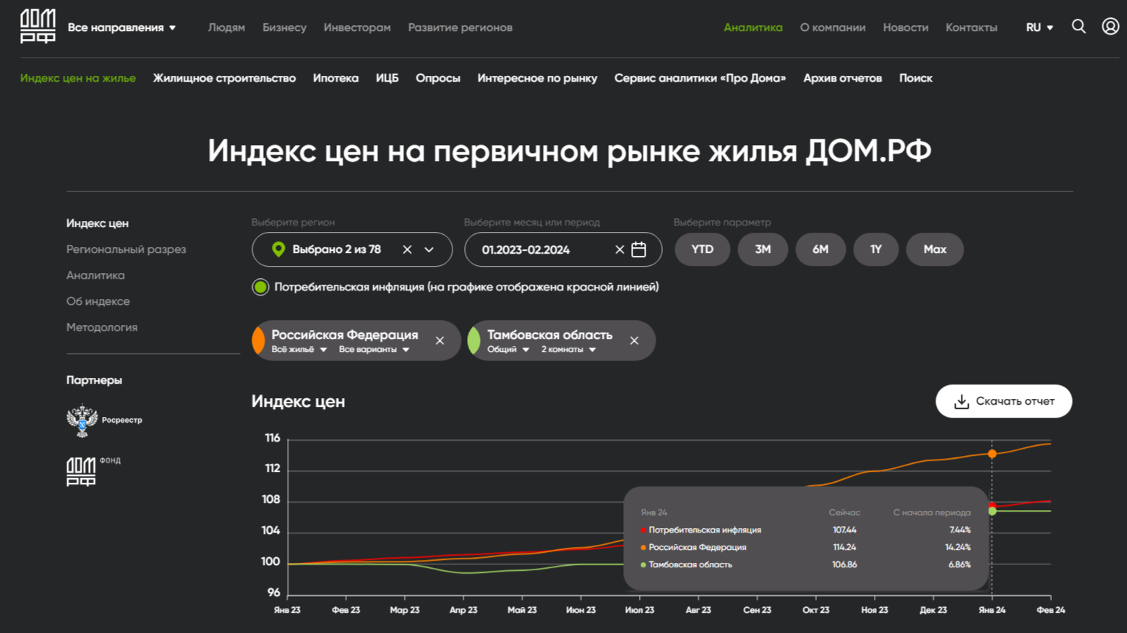Click the Выбрано 2 из 78 region field

tap(352, 249)
